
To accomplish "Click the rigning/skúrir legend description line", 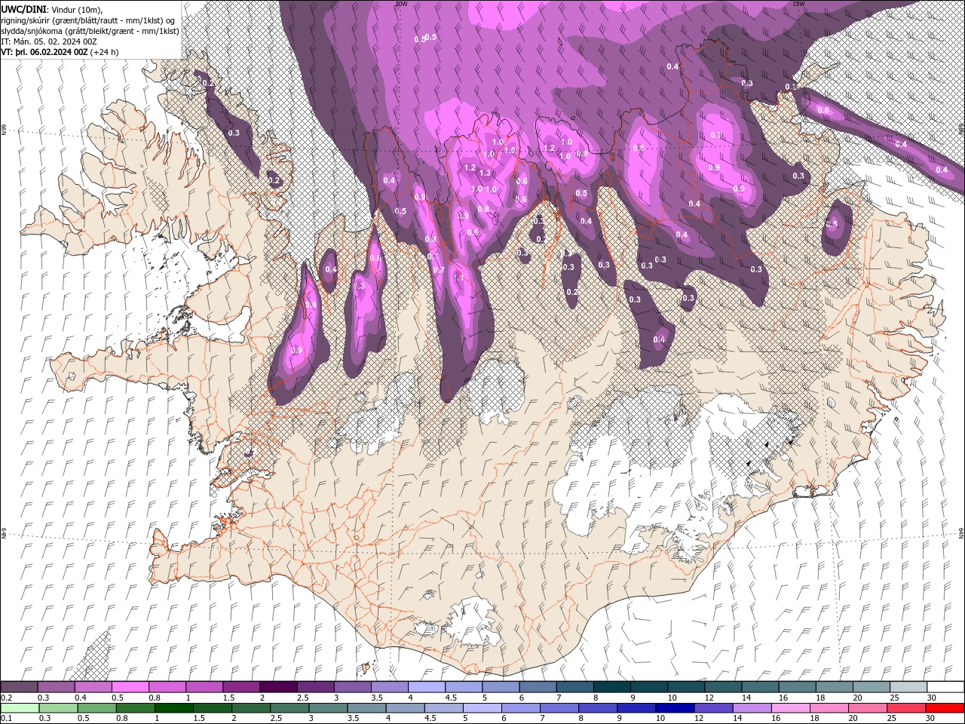I will tap(88, 20).
